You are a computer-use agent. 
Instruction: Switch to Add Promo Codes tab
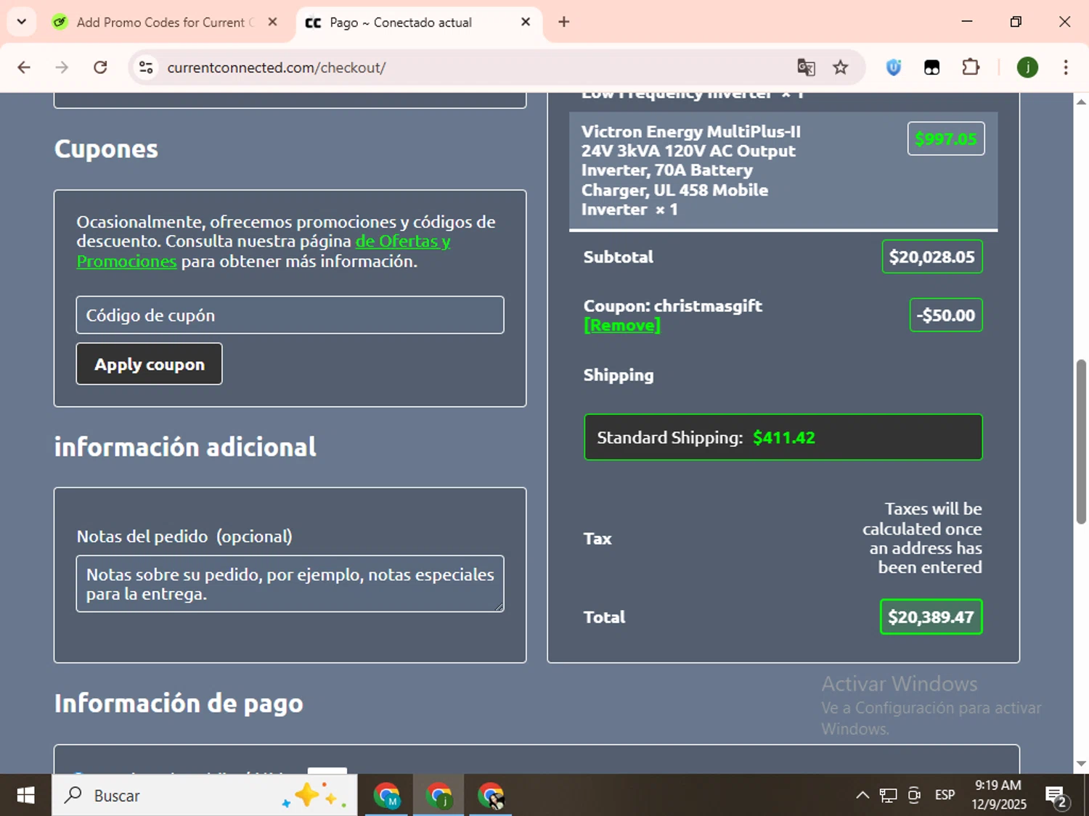click(165, 22)
